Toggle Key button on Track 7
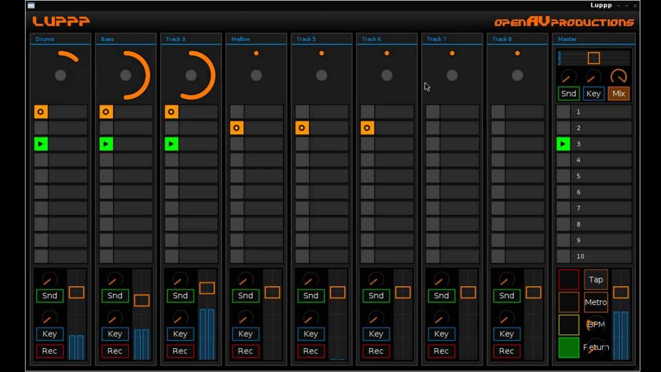Viewport: 661px width, 372px height. click(441, 334)
